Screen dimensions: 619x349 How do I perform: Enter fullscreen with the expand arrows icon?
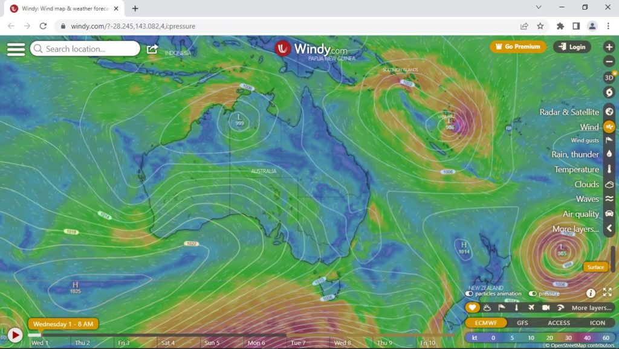point(607,292)
